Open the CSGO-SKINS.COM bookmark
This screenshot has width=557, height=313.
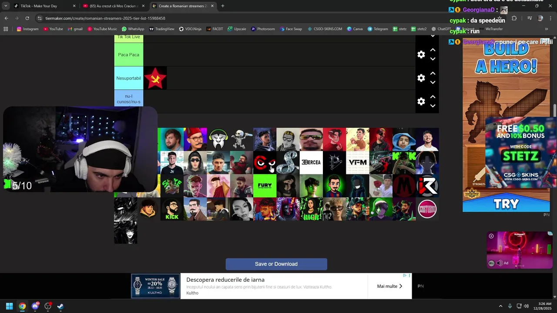pos(325,29)
